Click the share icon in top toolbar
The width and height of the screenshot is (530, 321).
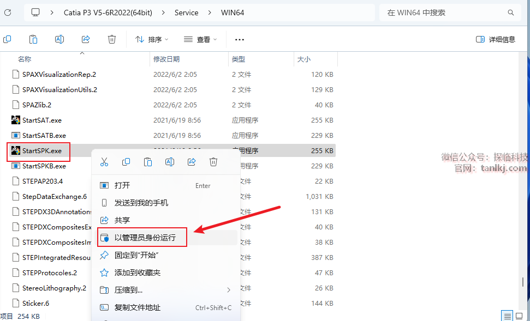pyautogui.click(x=86, y=39)
